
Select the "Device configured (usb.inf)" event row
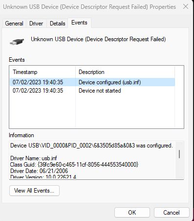92,82
